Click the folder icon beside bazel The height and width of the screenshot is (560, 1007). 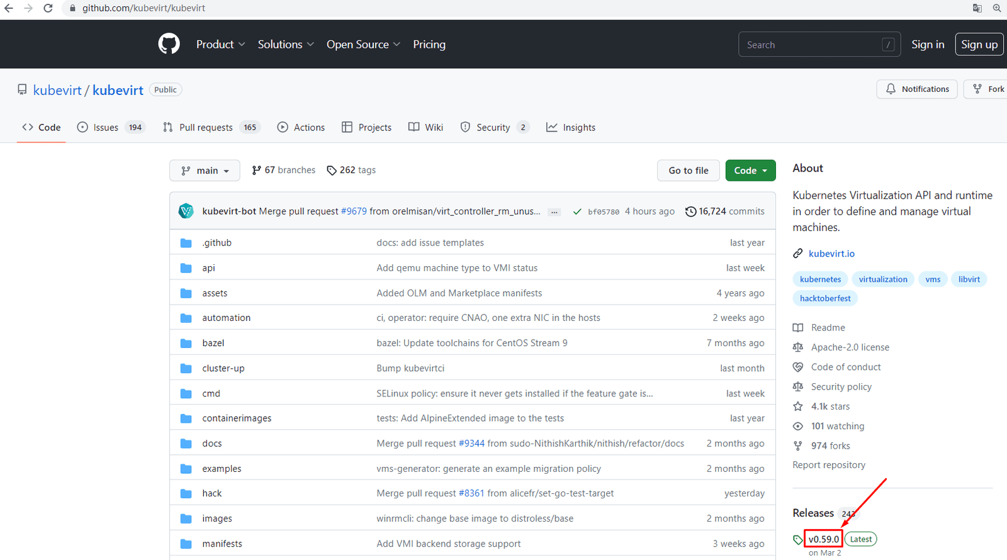[186, 343]
